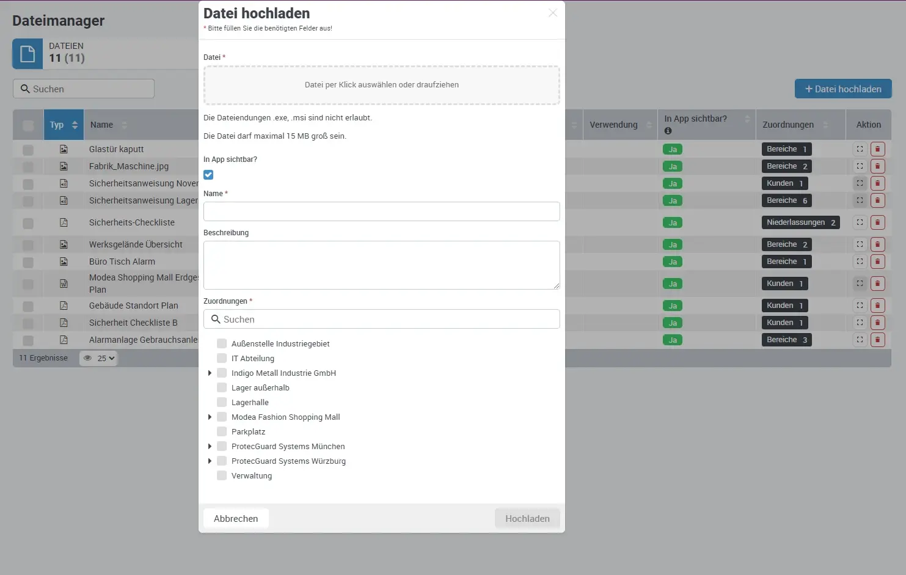Check the "Lagerhalle" assignment checkbox
This screenshot has height=575, width=906.
[x=221, y=402]
